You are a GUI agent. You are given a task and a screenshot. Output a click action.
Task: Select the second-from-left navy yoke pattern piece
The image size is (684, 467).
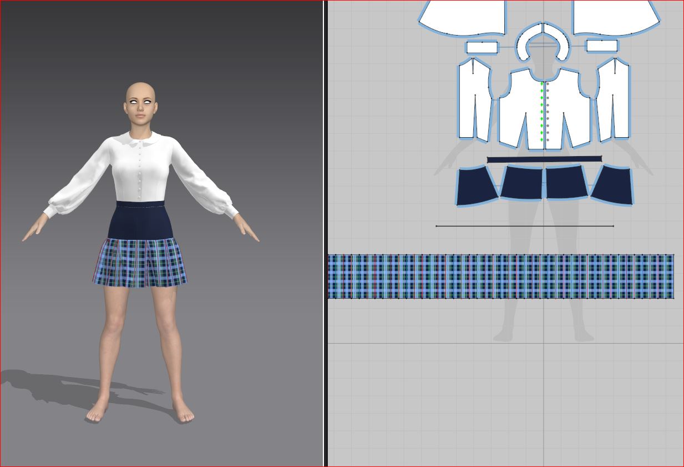pos(522,182)
